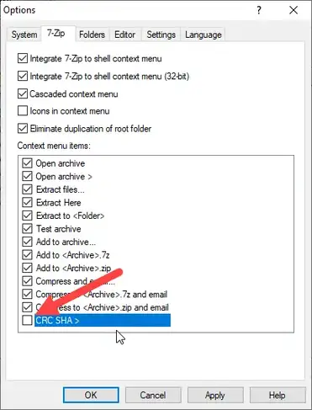312x410 pixels.
Task: Uncheck Integrate 7-Zip to shell context menu
Action: (x=23, y=58)
